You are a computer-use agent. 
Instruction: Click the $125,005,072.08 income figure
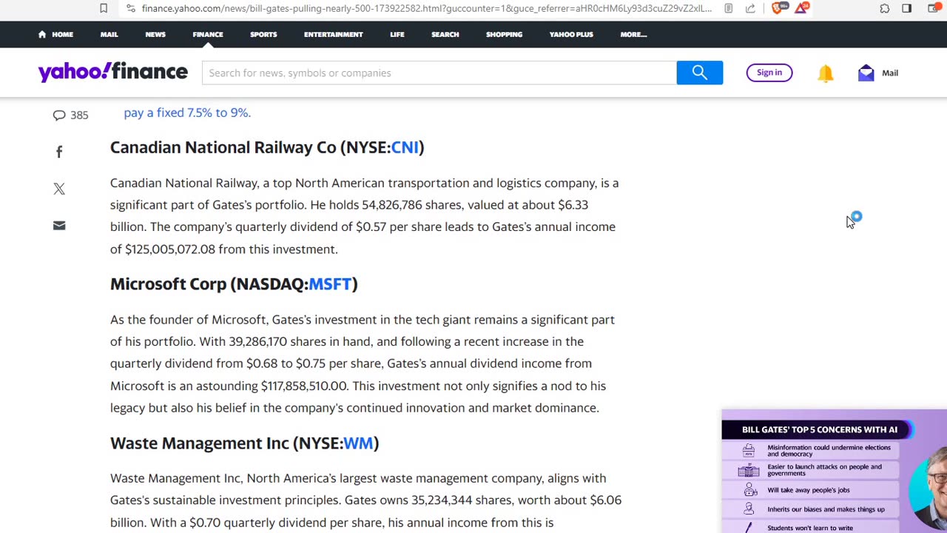point(170,249)
